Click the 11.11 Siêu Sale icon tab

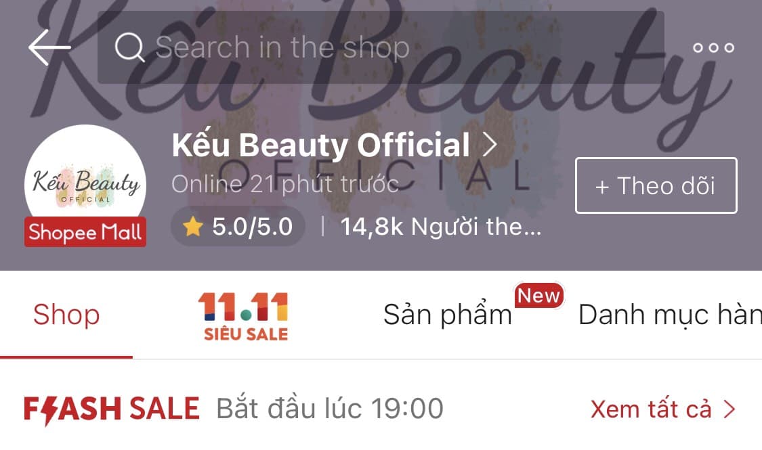coord(243,316)
